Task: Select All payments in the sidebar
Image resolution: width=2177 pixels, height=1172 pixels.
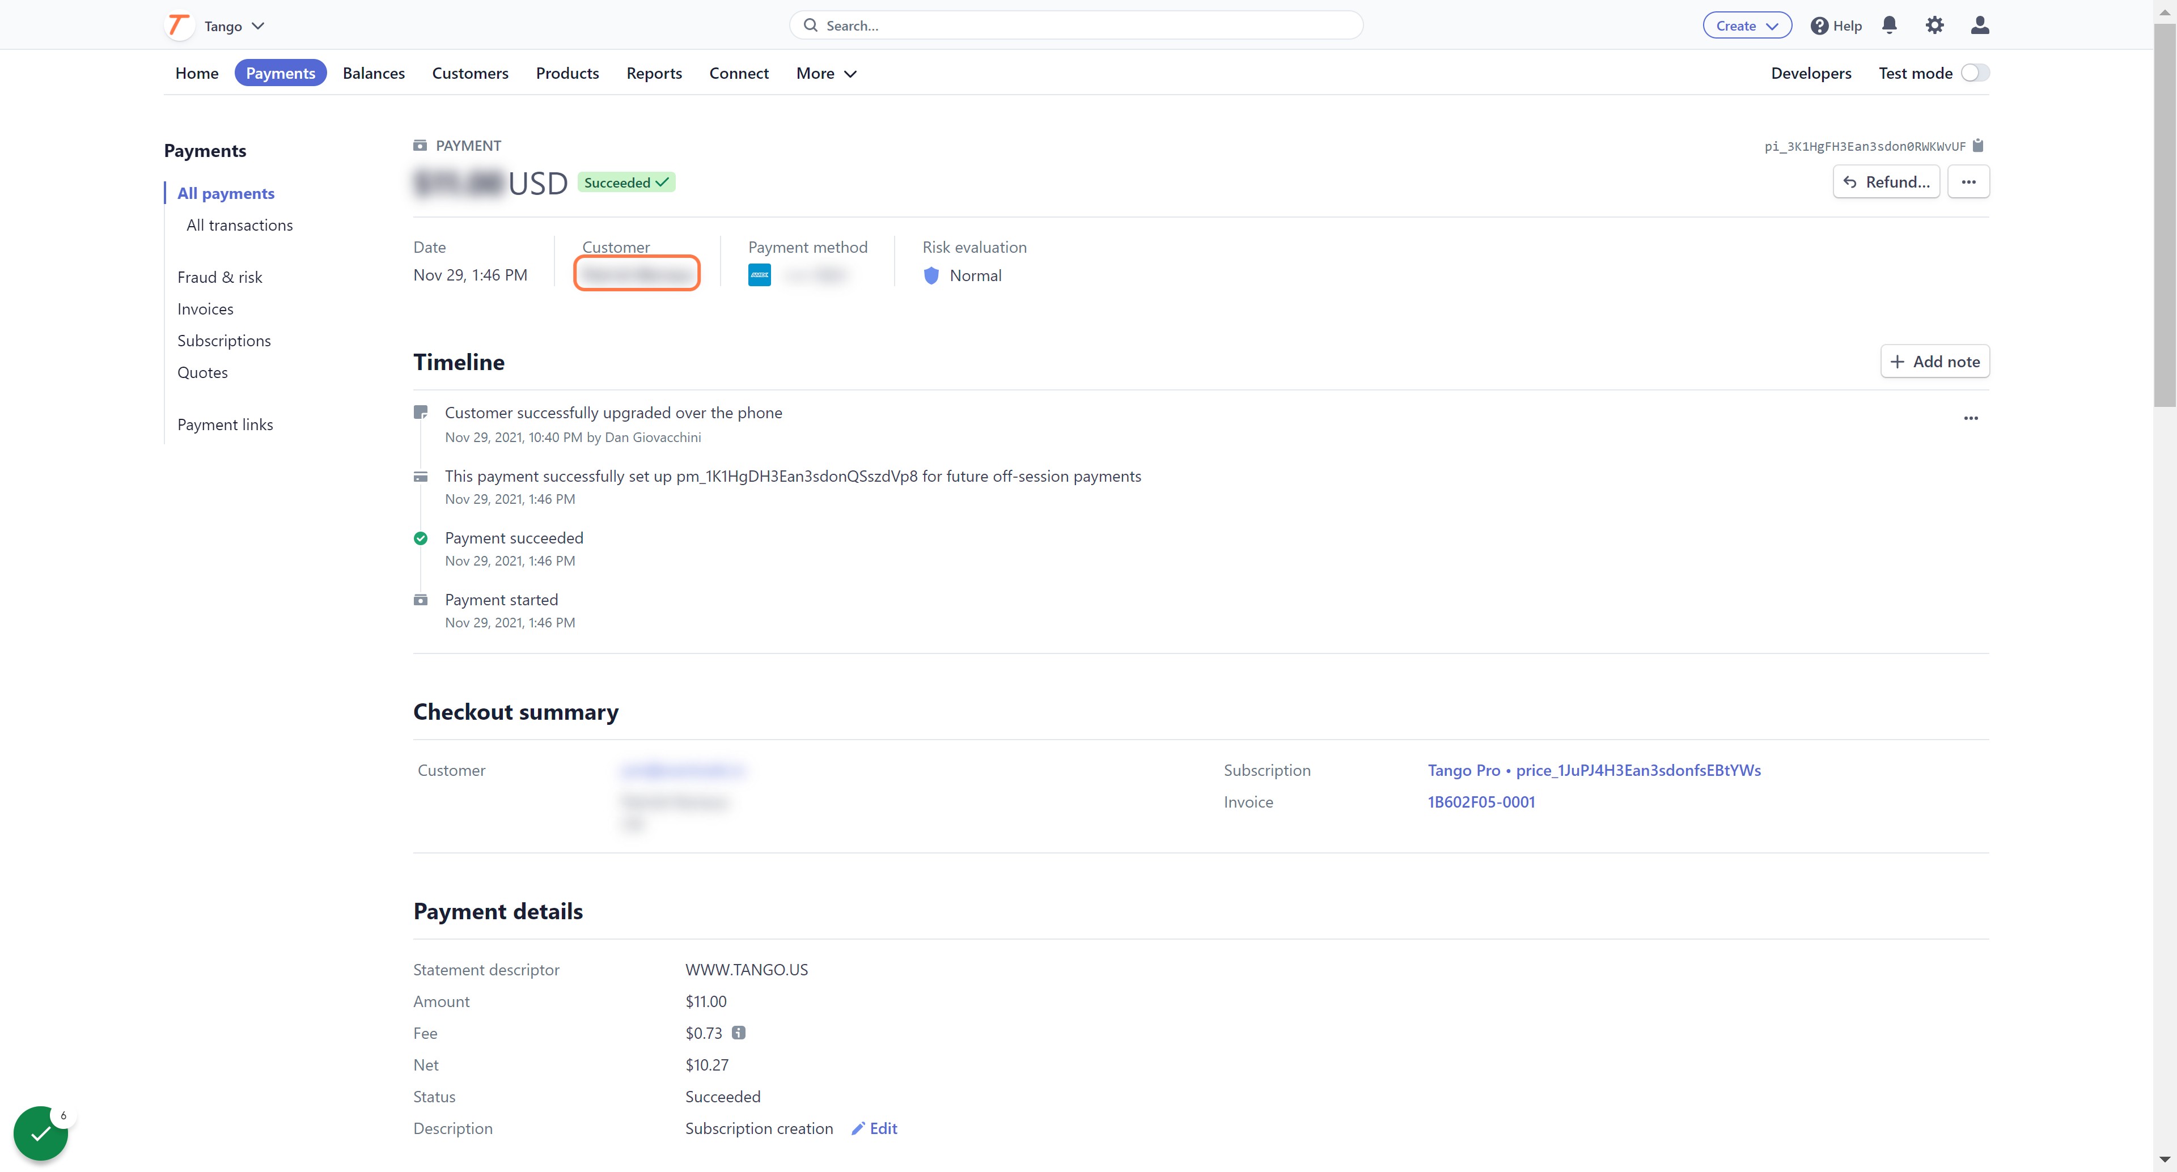Action: click(226, 193)
